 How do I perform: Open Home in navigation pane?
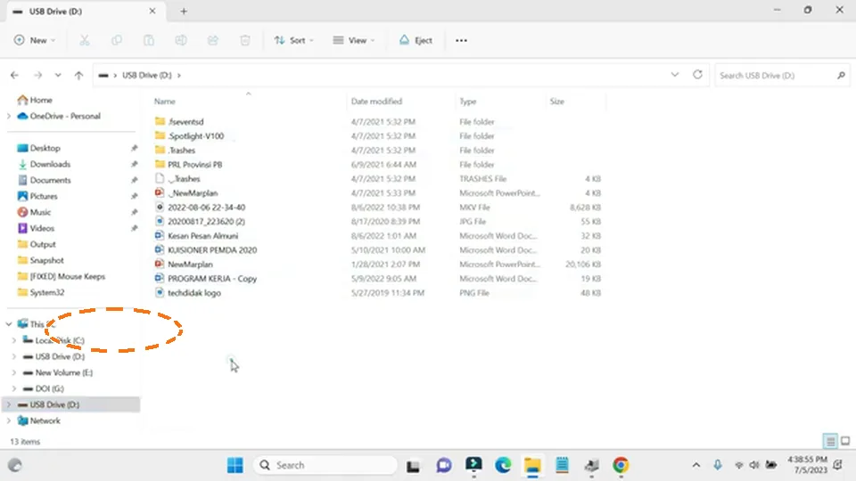[35, 100]
